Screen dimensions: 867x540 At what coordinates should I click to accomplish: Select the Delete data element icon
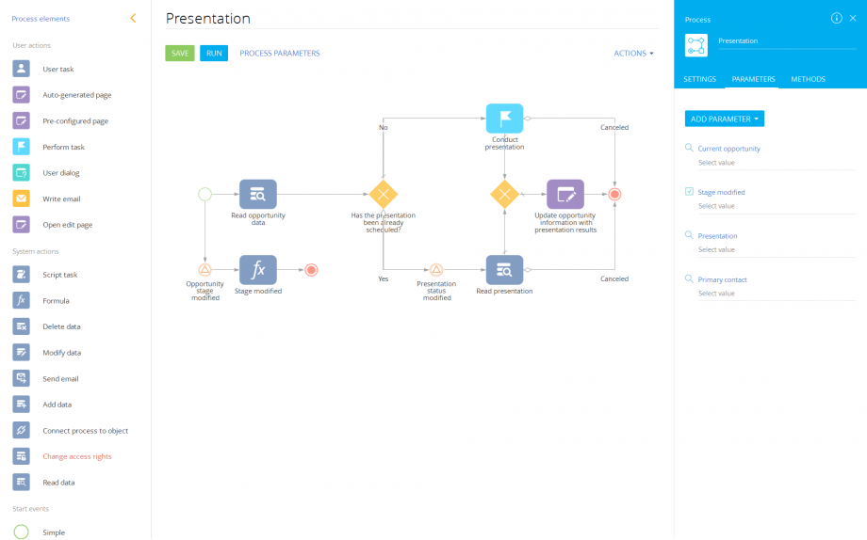[x=21, y=326]
